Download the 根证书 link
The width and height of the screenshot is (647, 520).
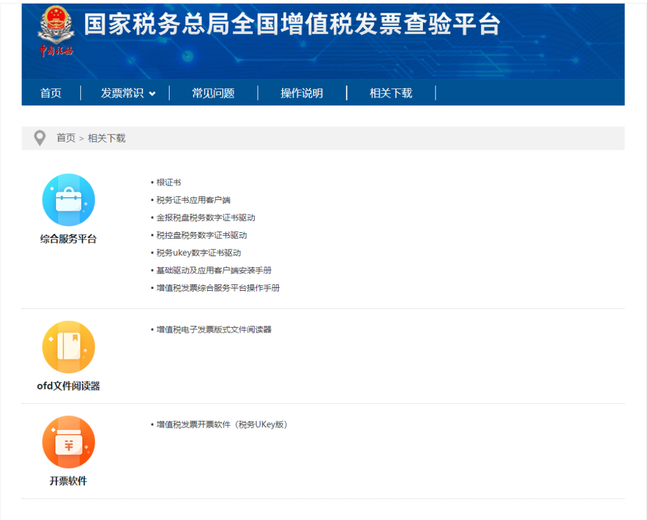tap(168, 183)
